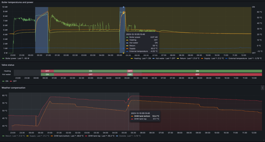Click the long green Heating ON segment
This screenshot has width=265, height=142.
coord(197,71)
